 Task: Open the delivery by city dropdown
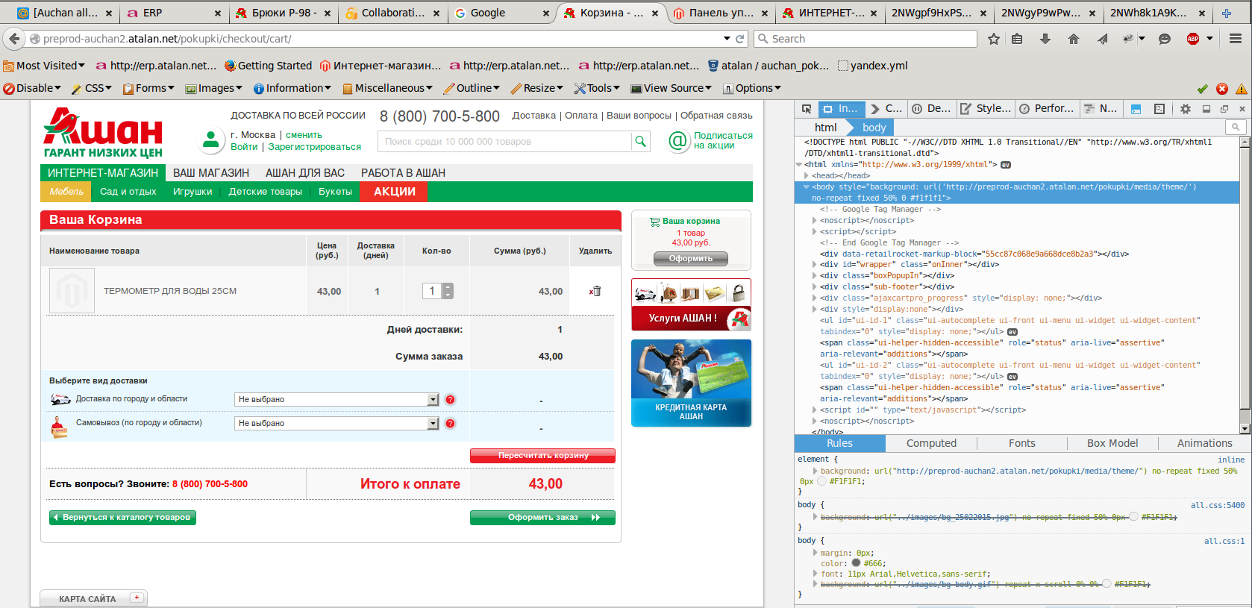[x=337, y=400]
